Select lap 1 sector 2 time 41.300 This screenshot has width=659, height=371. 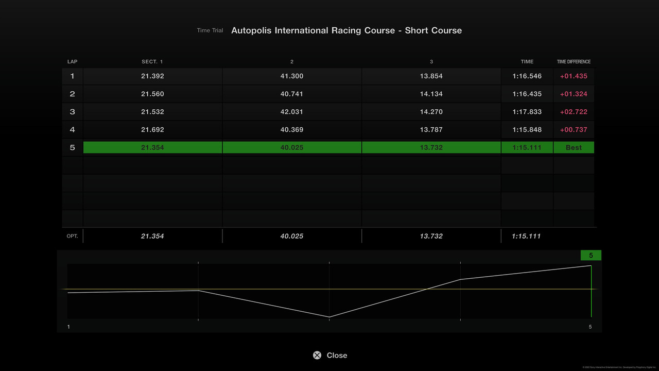(292, 76)
